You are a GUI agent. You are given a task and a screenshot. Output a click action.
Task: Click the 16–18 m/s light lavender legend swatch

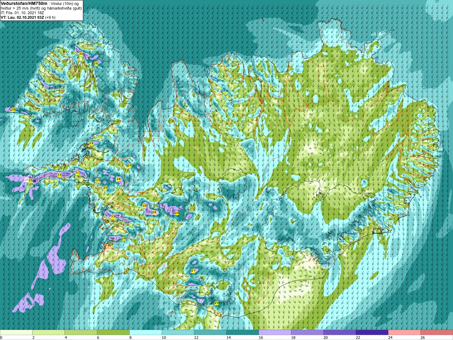click(275, 333)
